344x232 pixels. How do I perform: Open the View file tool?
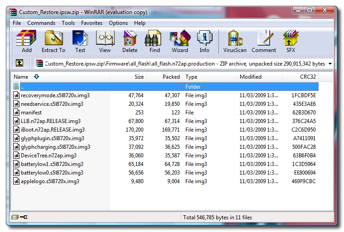[x=105, y=41]
